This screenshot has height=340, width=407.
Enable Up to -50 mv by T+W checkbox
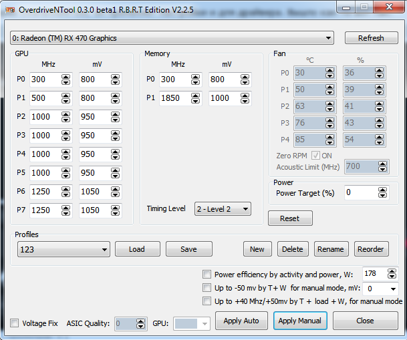pos(207,288)
